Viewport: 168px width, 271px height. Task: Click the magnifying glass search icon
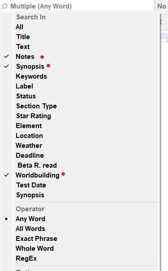tap(4, 6)
